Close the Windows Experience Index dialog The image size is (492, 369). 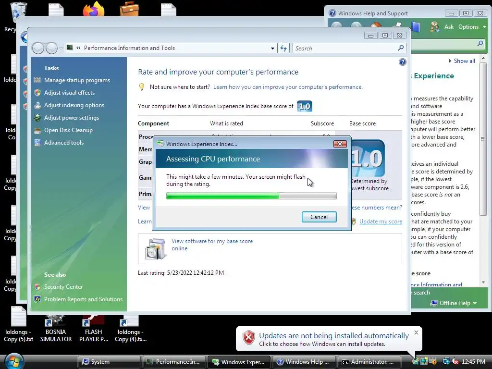(x=340, y=144)
